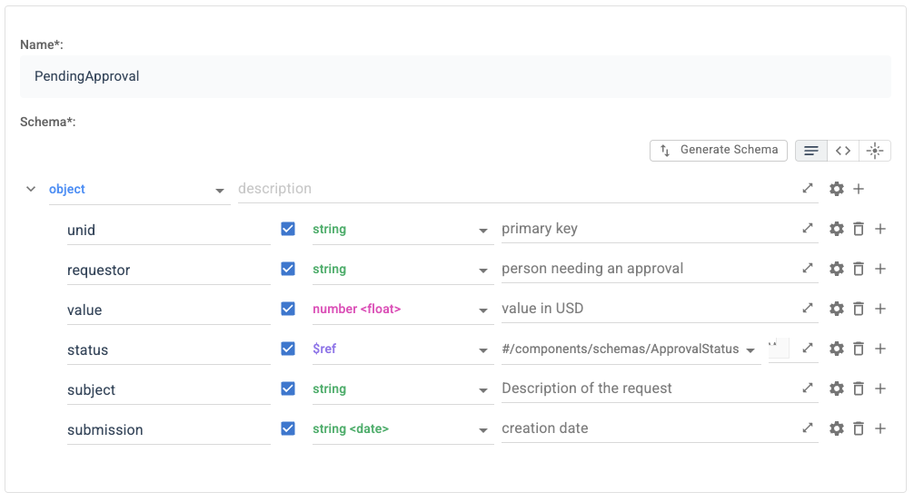
Task: Collapse the root object tree chevron
Action: coord(31,189)
